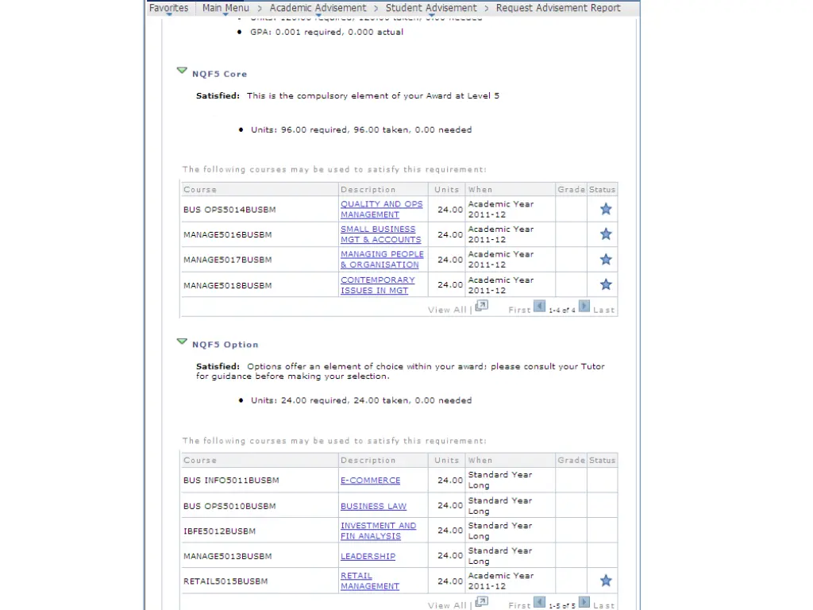The image size is (813, 610).
Task: Open the Favorites menu
Action: pos(168,8)
